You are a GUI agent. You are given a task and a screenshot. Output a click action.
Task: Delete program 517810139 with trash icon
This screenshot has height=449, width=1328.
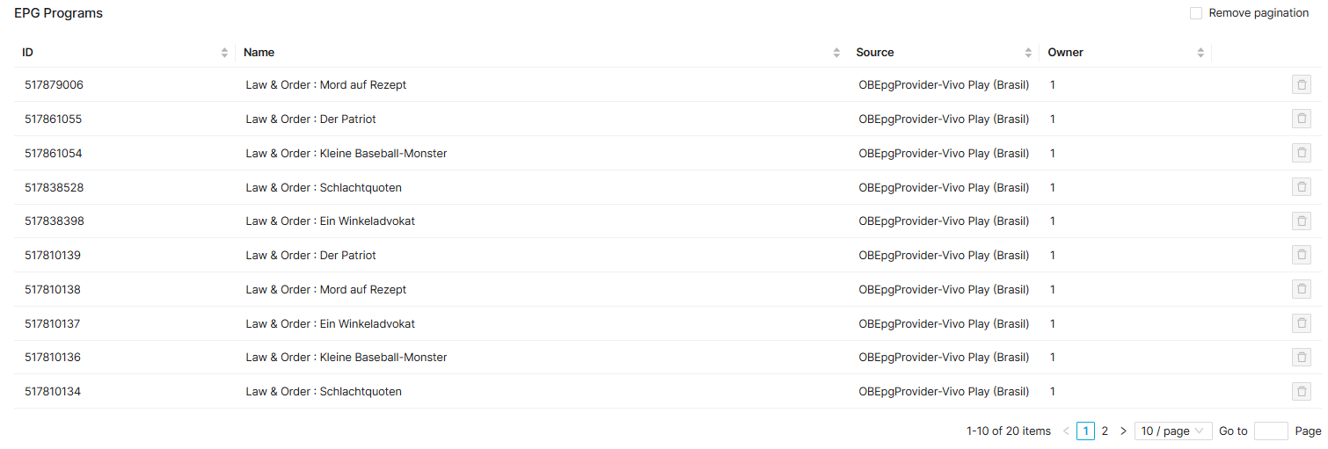(1301, 255)
